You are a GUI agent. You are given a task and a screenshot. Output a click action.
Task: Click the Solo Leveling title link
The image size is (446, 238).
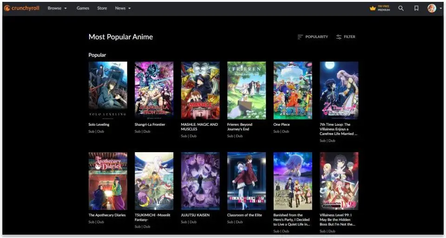[98, 124]
